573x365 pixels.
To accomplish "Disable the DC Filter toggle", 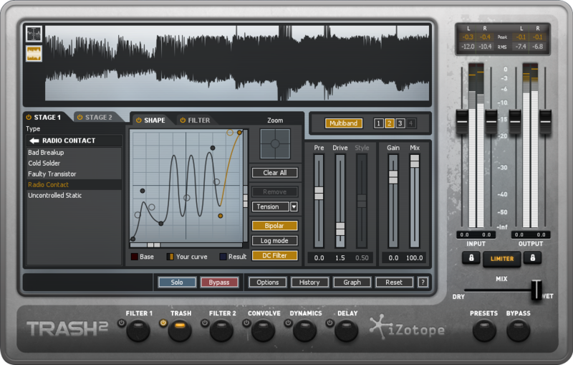I will pyautogui.click(x=274, y=255).
